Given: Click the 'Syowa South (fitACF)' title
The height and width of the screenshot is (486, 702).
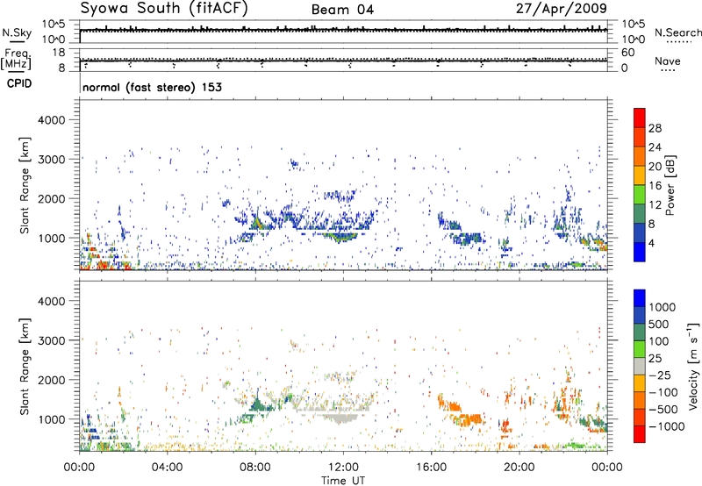Looking at the screenshot, I should point(163,8).
